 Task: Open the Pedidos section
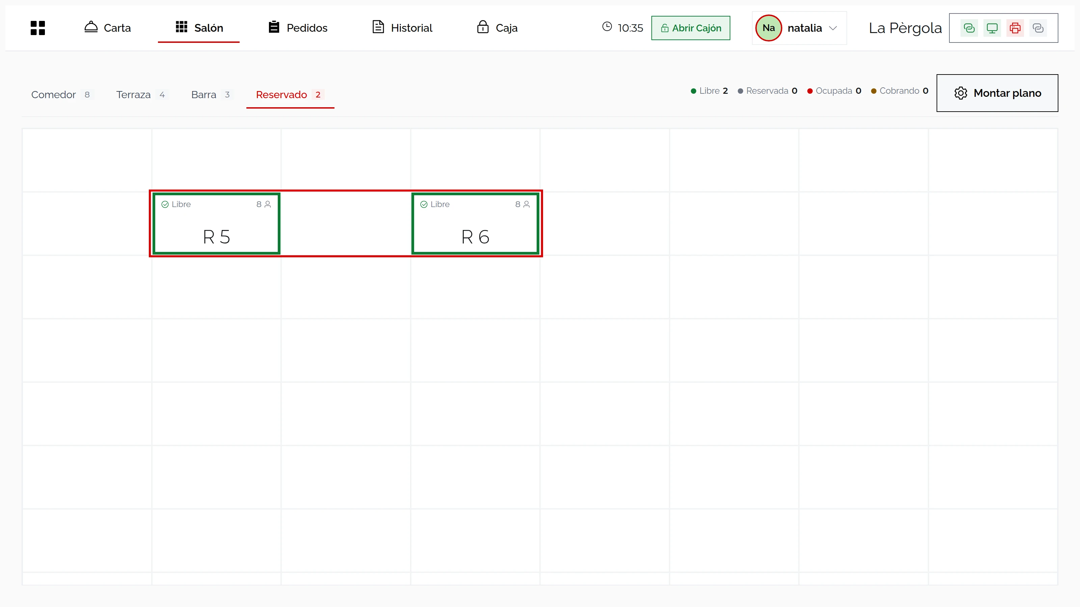298,28
